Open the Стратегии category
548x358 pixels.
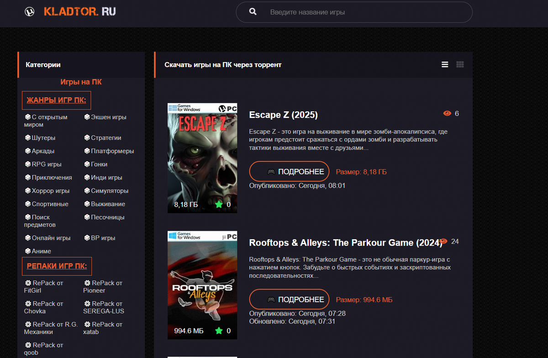pyautogui.click(x=103, y=138)
